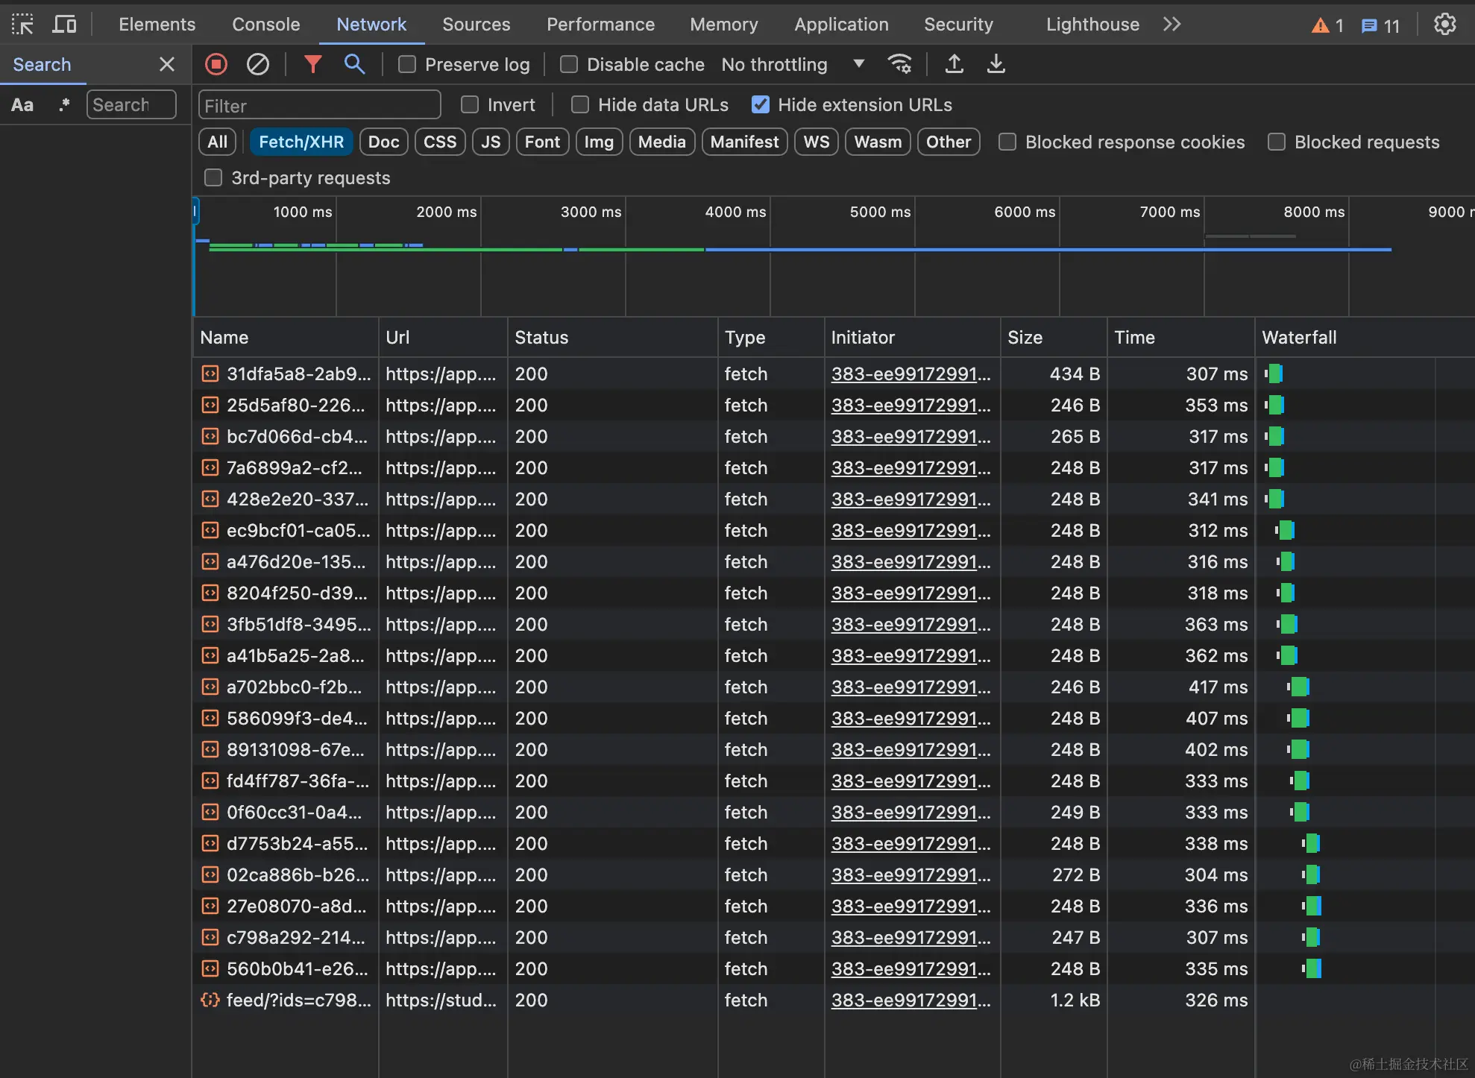Expand more DevTools tabs chevron
Image resolution: width=1475 pixels, height=1078 pixels.
click(x=1171, y=25)
